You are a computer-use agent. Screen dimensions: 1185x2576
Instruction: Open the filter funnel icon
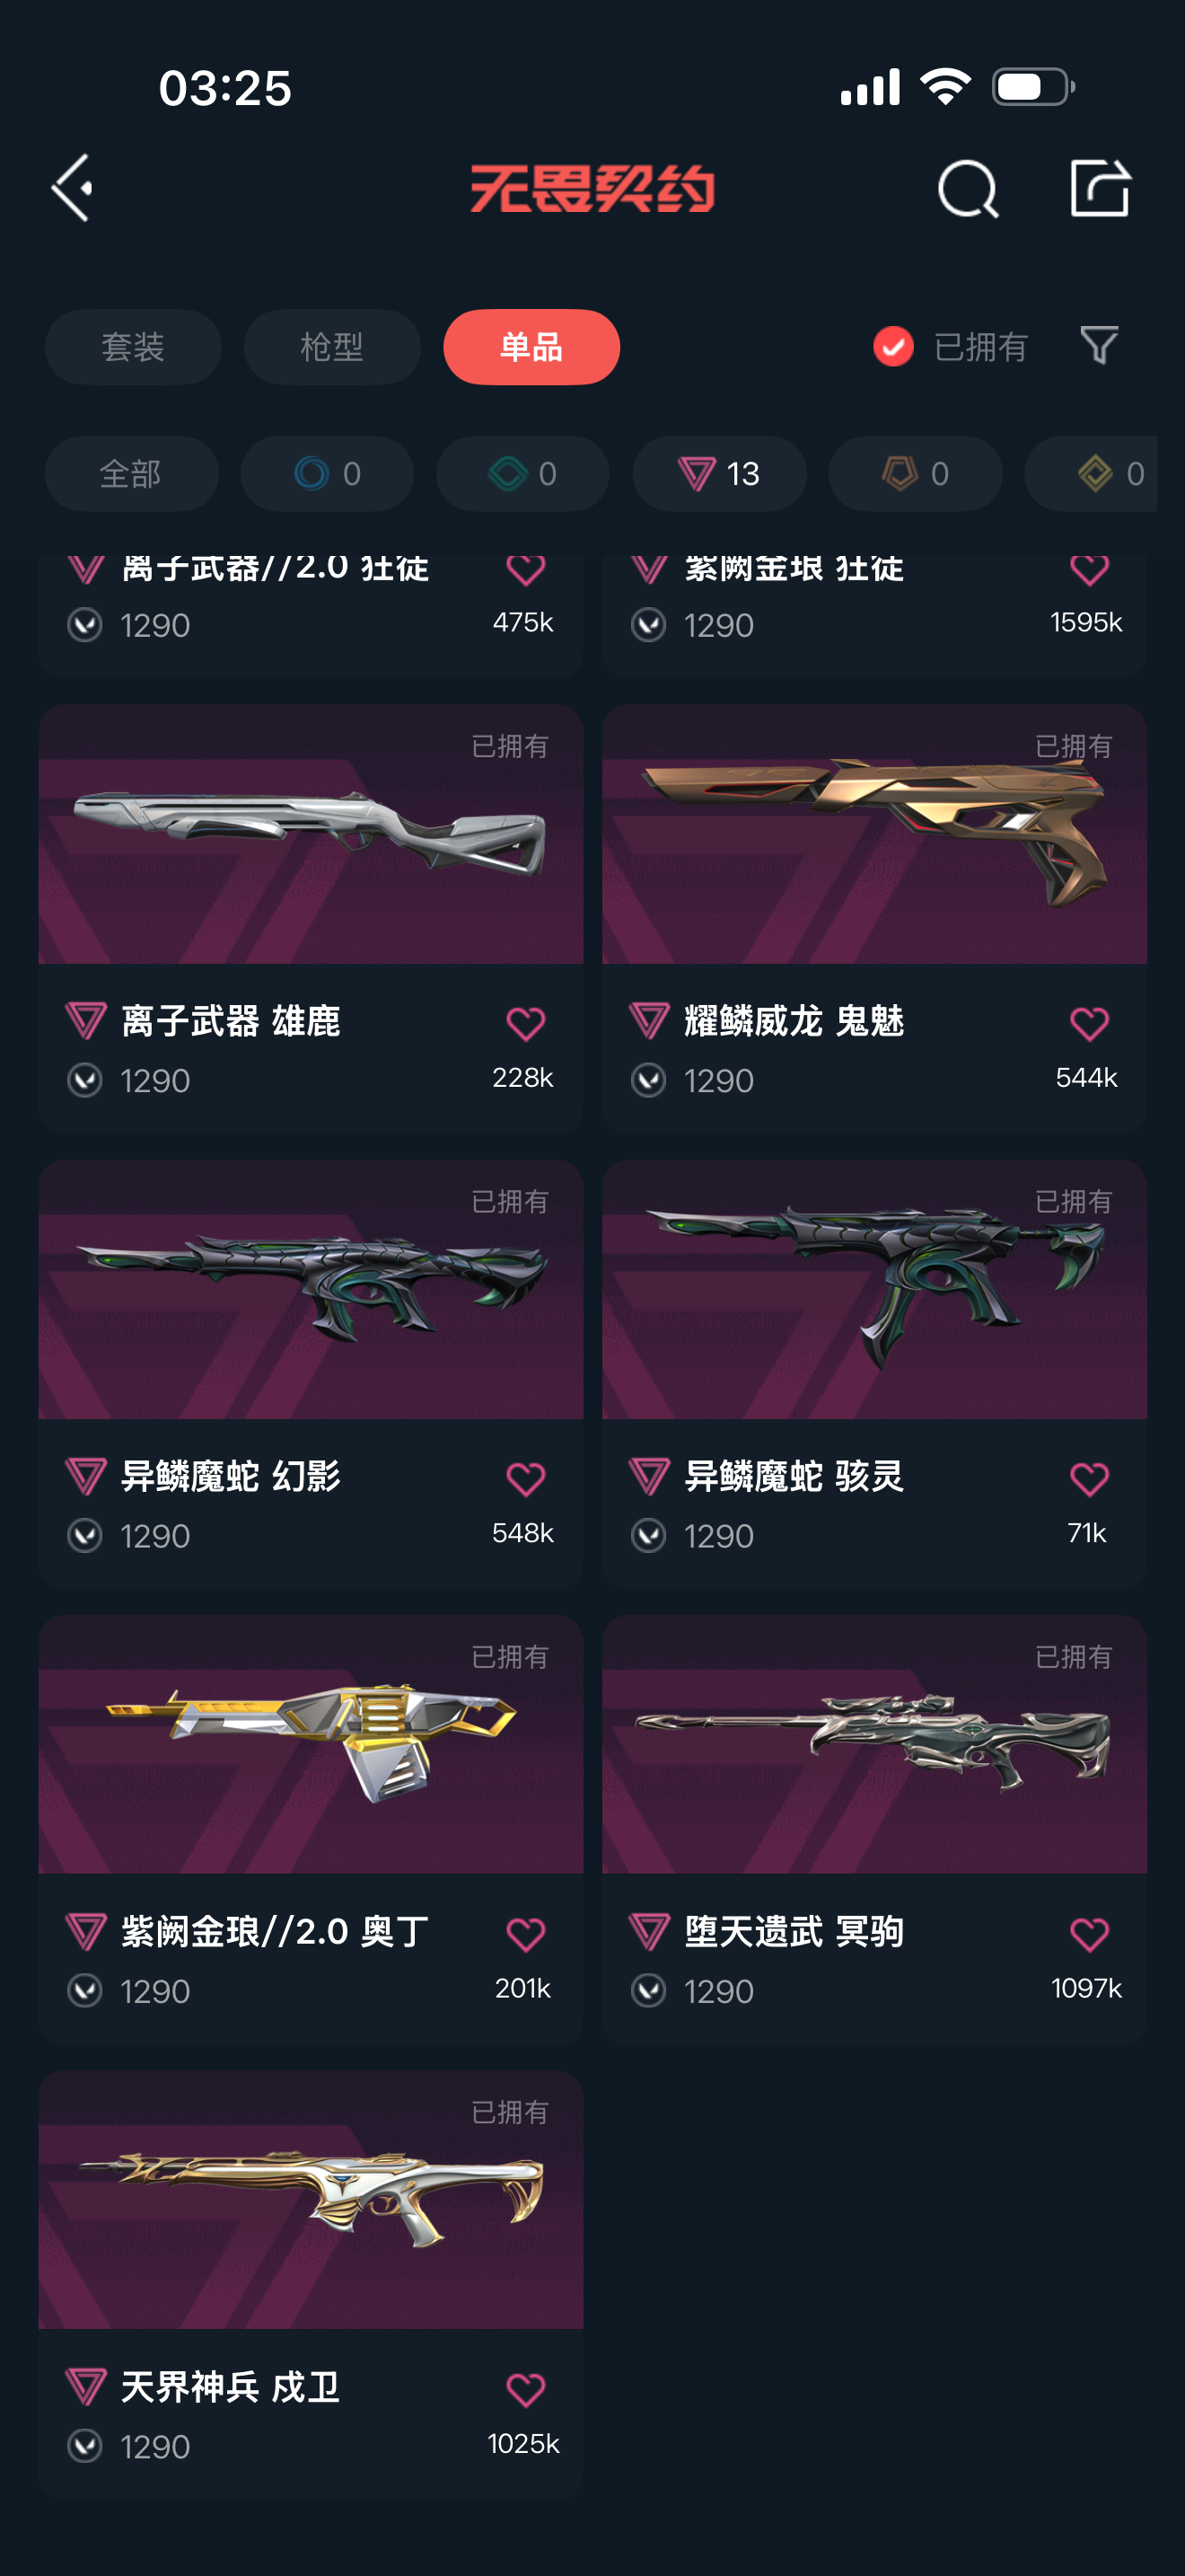pyautogui.click(x=1099, y=346)
